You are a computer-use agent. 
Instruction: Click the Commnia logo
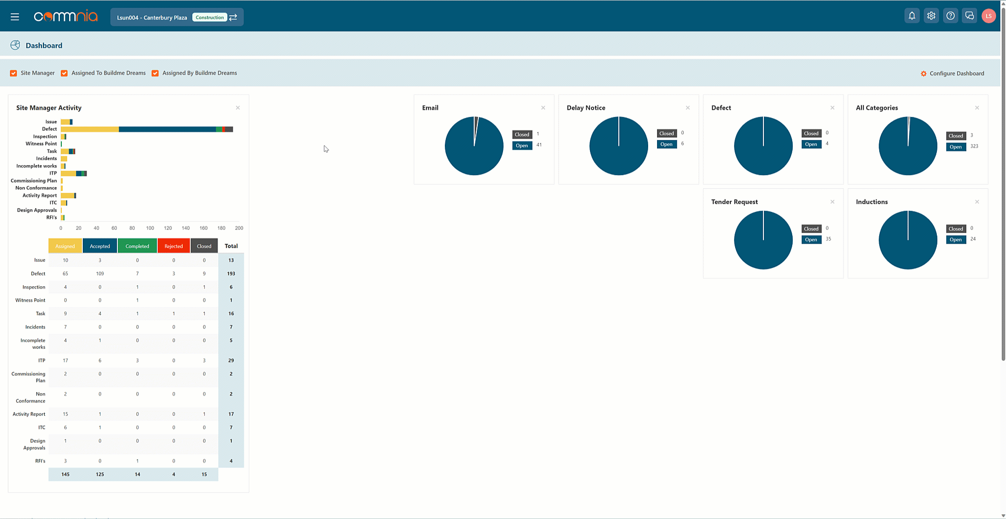click(65, 17)
